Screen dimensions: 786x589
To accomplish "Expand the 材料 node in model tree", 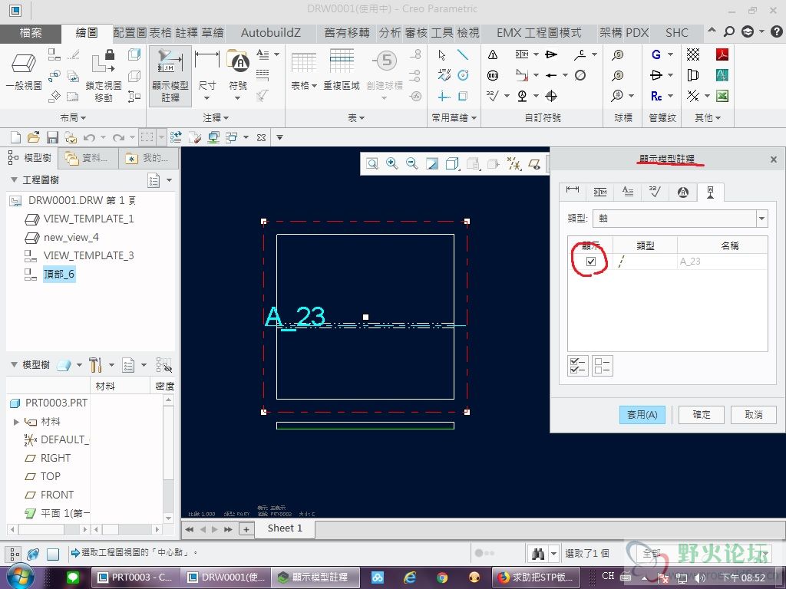I will tap(16, 422).
